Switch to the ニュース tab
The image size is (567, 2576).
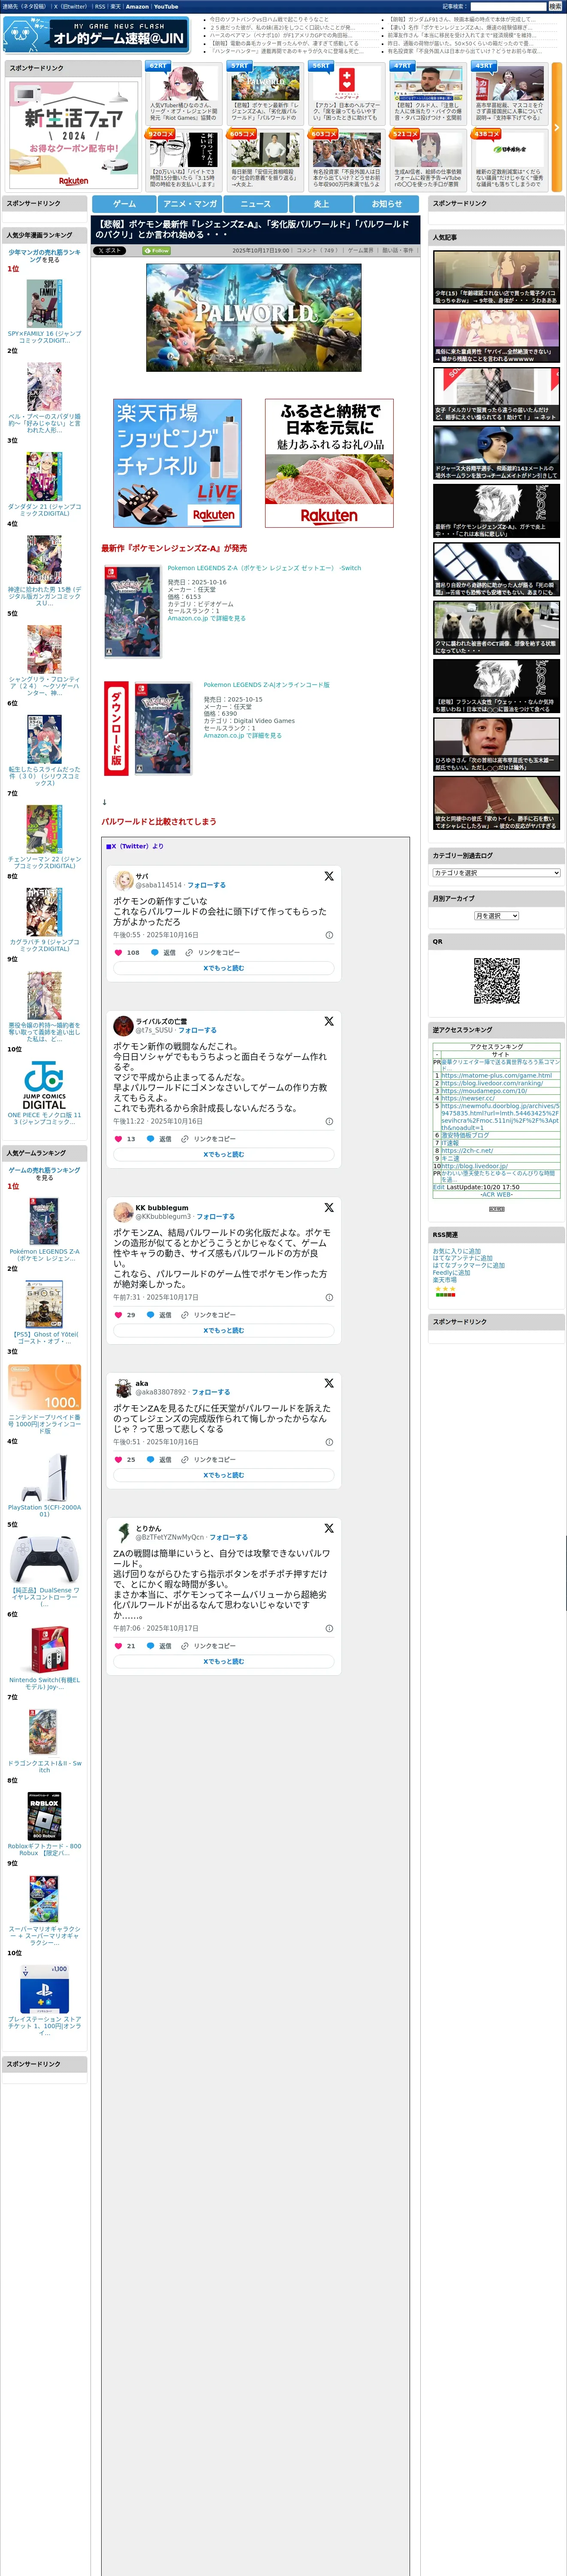pyautogui.click(x=256, y=204)
